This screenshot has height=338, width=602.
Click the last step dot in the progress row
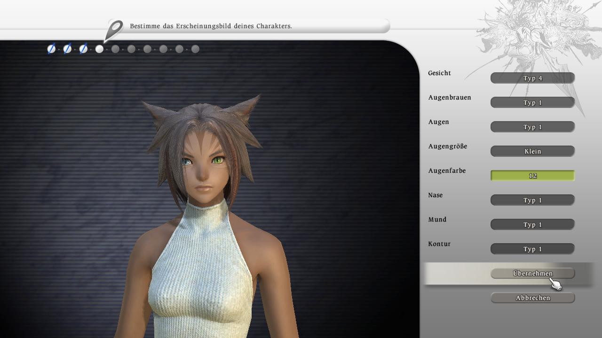click(x=195, y=49)
